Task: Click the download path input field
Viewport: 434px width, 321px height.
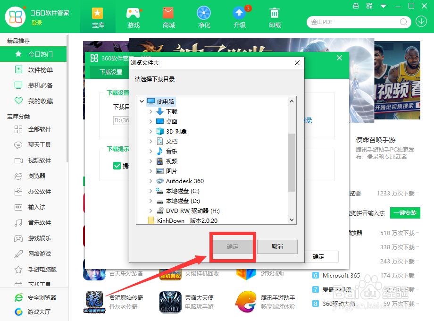Action: click(x=122, y=120)
